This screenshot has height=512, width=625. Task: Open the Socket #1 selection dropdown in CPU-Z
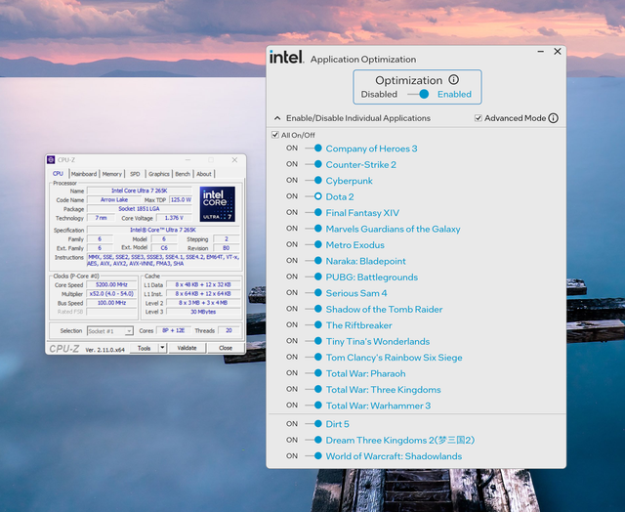[110, 331]
